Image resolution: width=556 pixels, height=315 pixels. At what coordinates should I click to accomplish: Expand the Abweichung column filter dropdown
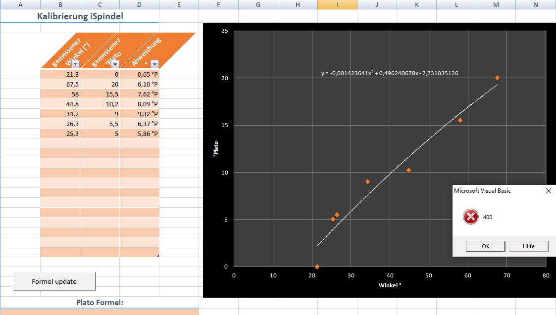click(x=154, y=64)
